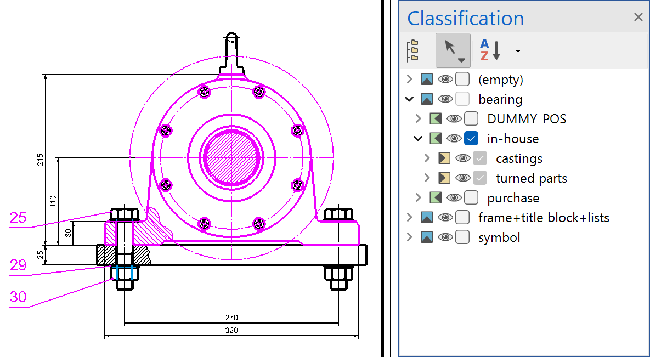Toggle visibility of frame+title block+lists
Image resolution: width=650 pixels, height=357 pixels.
tap(445, 218)
